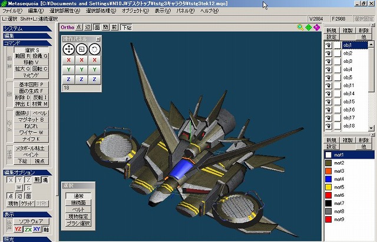Click the ナイフ K command
Image resolution: width=377 pixels, height=242 pixels.
click(x=31, y=139)
